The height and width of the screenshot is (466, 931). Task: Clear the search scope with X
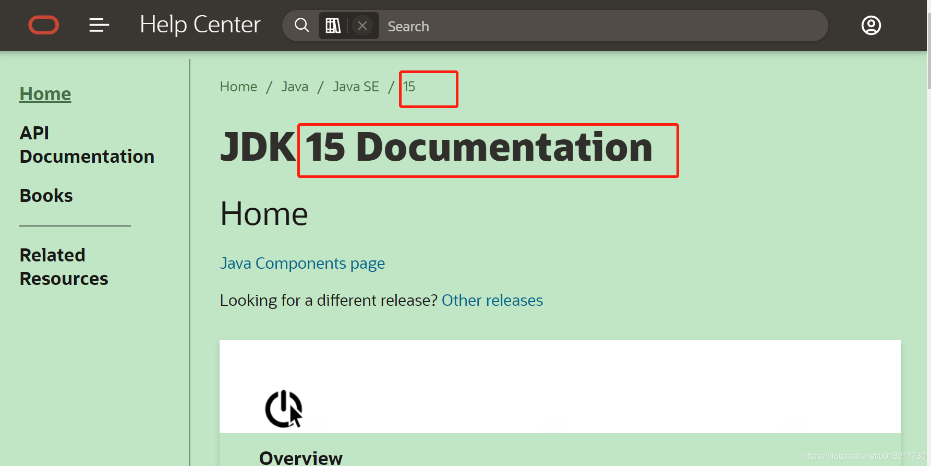pos(362,26)
